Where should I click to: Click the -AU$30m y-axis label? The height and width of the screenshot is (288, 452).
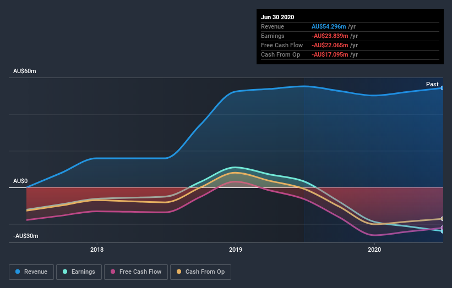coord(26,236)
